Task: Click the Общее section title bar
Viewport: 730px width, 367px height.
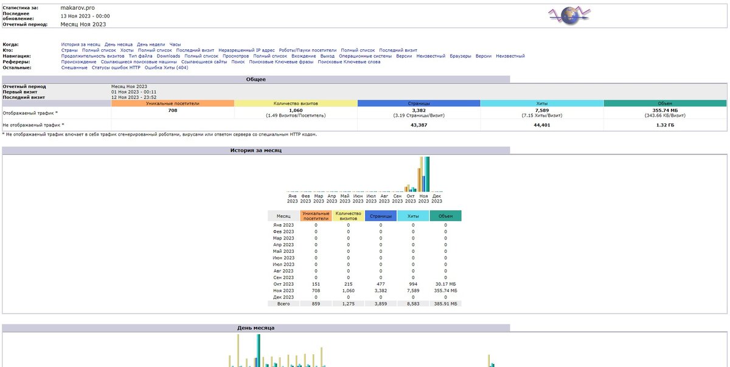Action: pyautogui.click(x=255, y=79)
